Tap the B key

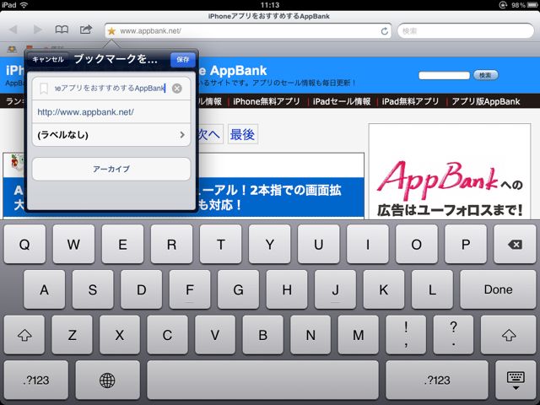pyautogui.click(x=262, y=335)
